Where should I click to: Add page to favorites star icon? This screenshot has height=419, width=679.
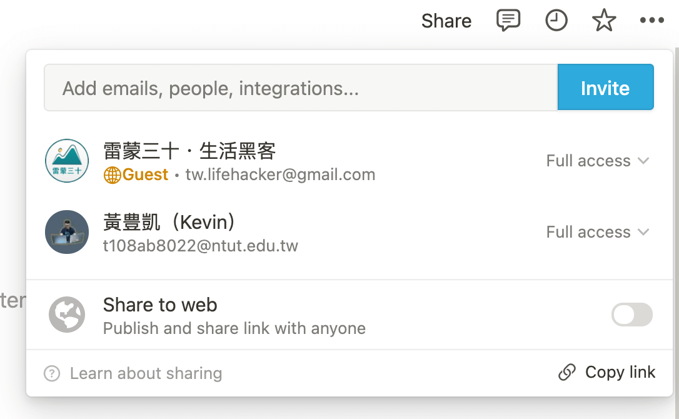(603, 21)
